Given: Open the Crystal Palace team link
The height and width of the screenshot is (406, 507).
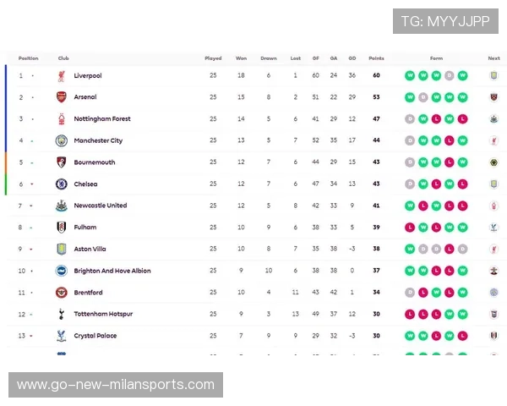Looking at the screenshot, I should pyautogui.click(x=94, y=336).
